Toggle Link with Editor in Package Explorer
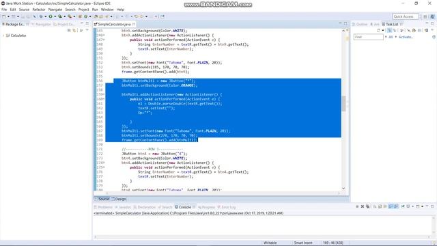 74,30
